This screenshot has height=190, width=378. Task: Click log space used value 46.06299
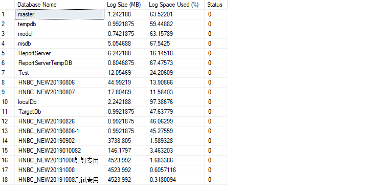click(x=161, y=121)
